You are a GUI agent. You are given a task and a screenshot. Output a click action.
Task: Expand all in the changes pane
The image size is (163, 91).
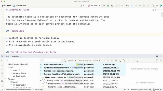pos(157,61)
